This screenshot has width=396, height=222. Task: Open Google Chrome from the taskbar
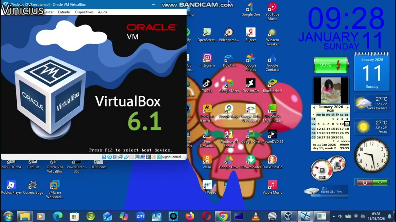pyautogui.click(x=222, y=216)
